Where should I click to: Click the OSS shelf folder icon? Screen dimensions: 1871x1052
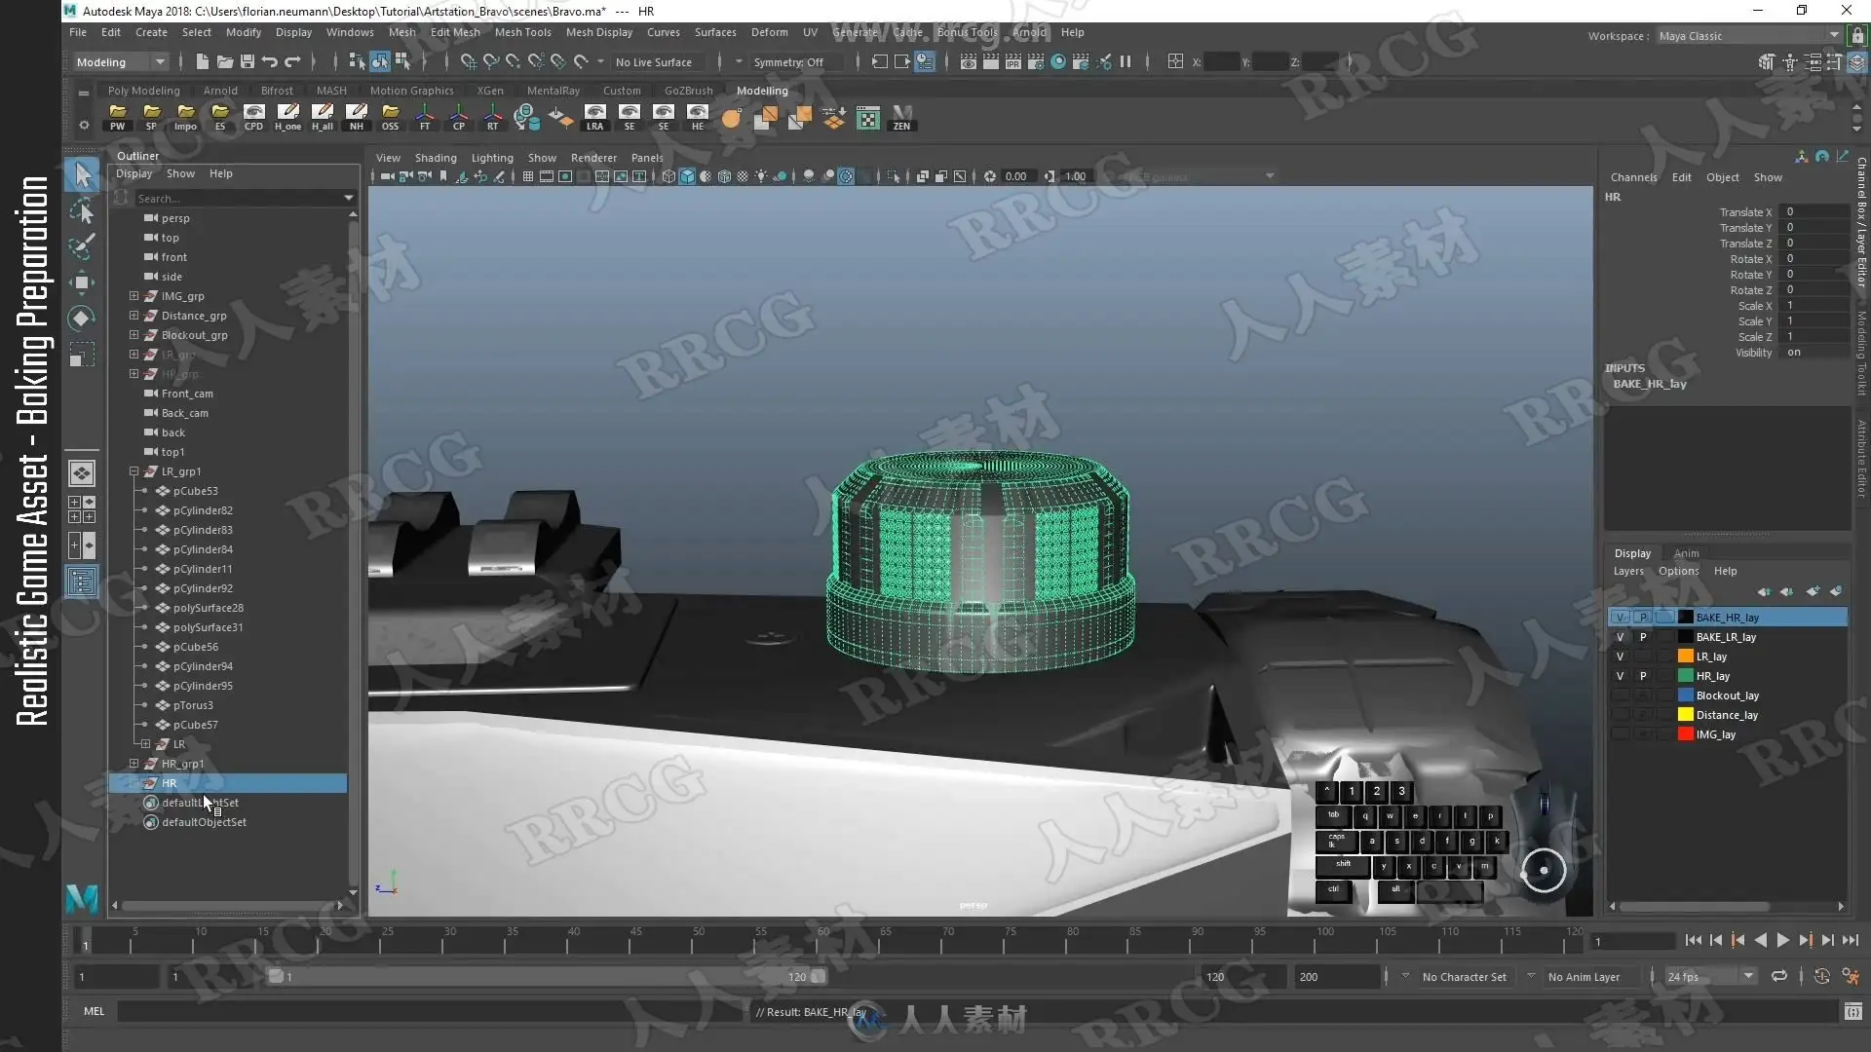pyautogui.click(x=390, y=118)
